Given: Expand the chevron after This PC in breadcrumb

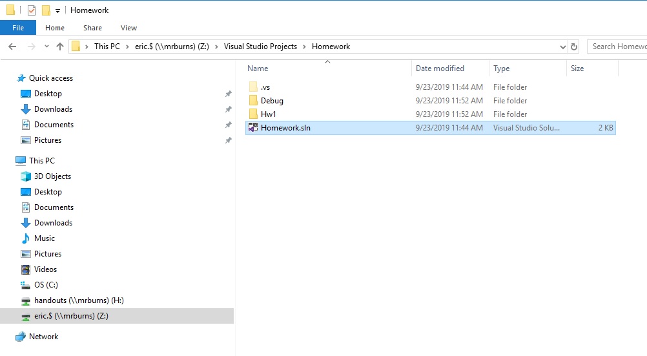Looking at the screenshot, I should [127, 47].
